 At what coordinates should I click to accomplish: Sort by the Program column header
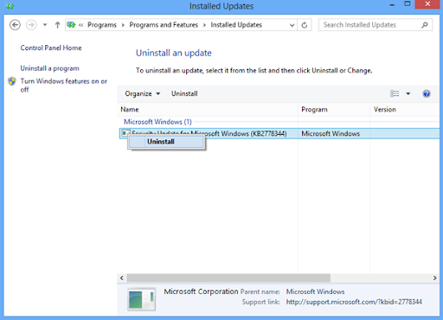point(334,110)
